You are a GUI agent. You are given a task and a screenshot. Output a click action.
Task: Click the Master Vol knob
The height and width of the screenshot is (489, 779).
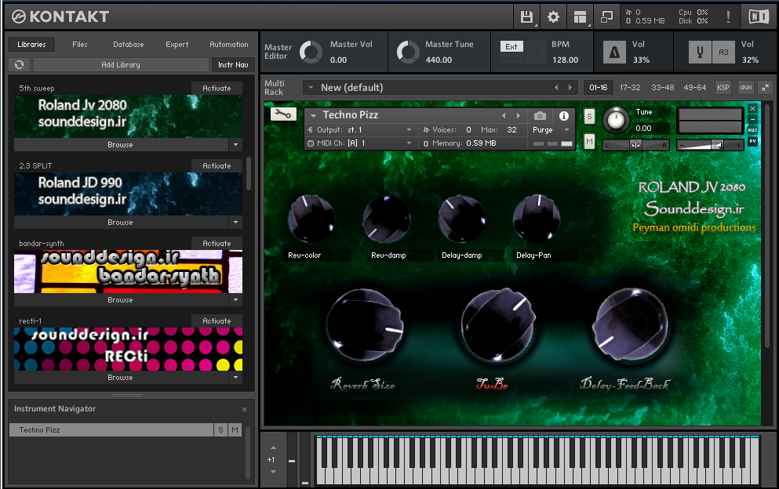[x=311, y=52]
